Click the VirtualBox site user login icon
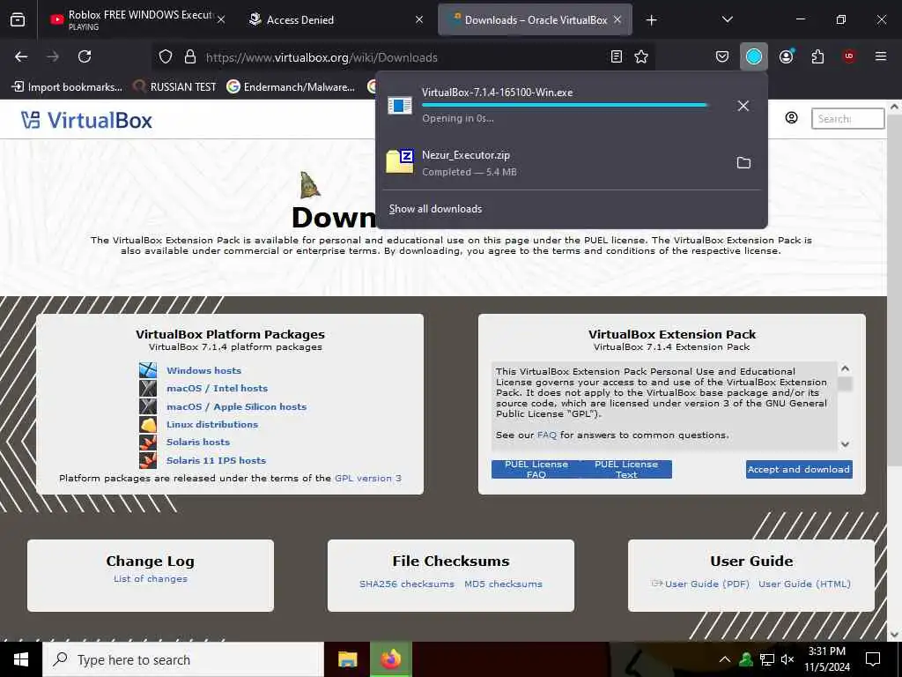902x677 pixels. (792, 118)
